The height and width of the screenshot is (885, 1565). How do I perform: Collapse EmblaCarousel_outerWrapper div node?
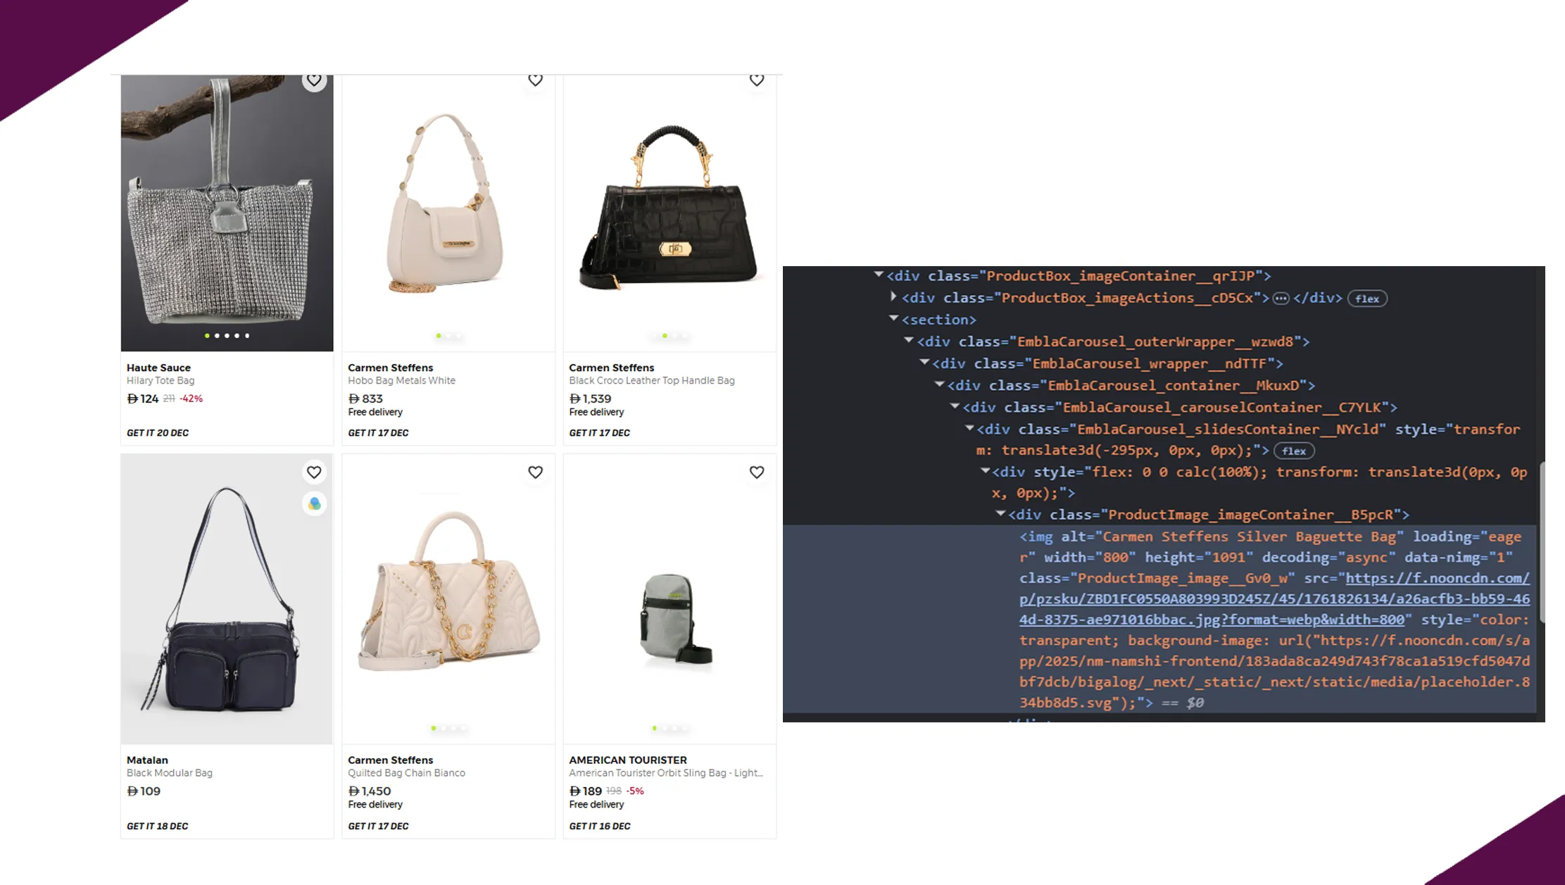[x=909, y=341]
